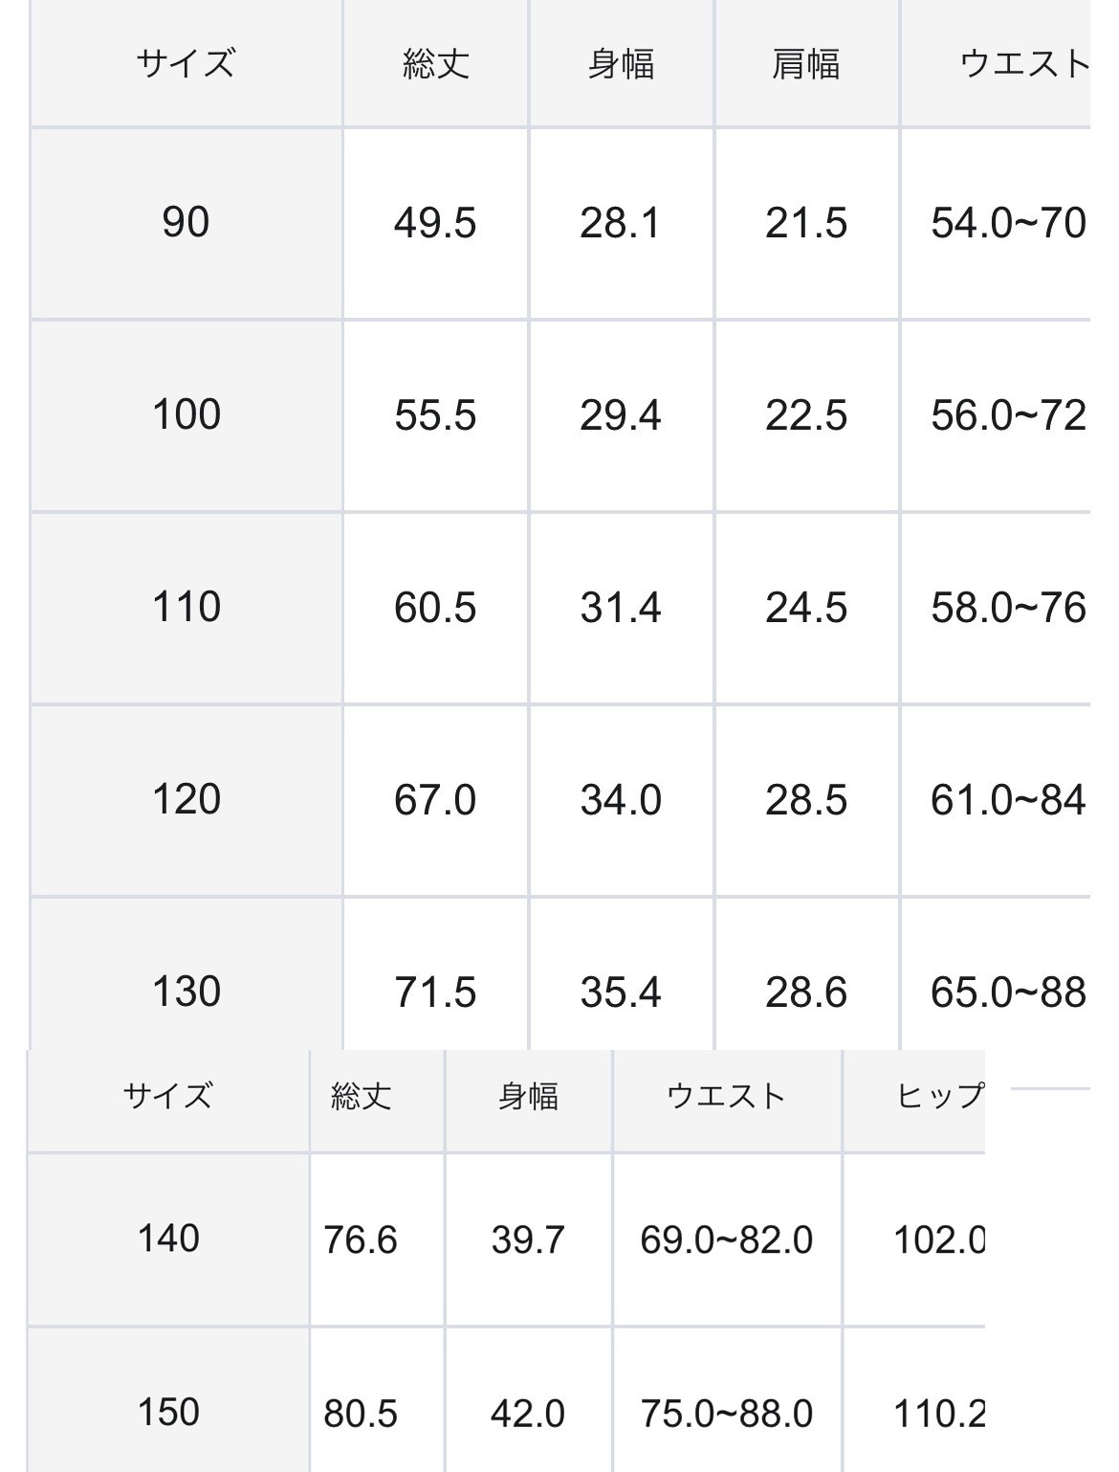
Task: Select the 69.0~82.0 waist cell
Action: pyautogui.click(x=727, y=1239)
